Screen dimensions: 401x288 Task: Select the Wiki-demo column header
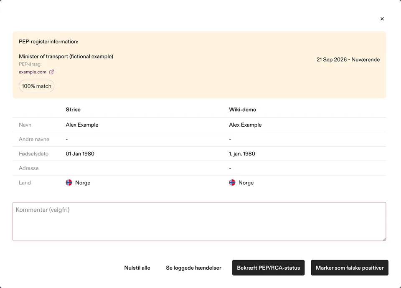[242, 110]
